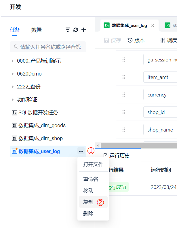Click the drag handle beside shop_id
This screenshot has width=177, height=228.
(x=124, y=112)
